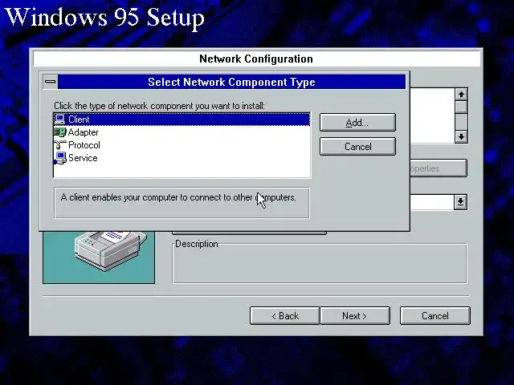
Task: Click the partially hidden Properties button
Action: [439, 168]
